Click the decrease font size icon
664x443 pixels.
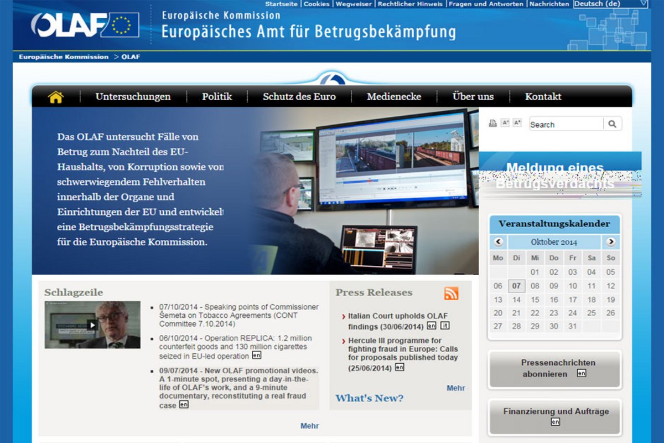[505, 123]
